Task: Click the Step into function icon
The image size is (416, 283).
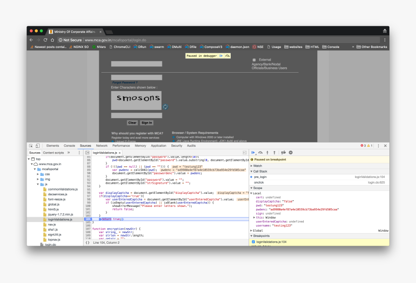Action: pyautogui.click(x=267, y=153)
